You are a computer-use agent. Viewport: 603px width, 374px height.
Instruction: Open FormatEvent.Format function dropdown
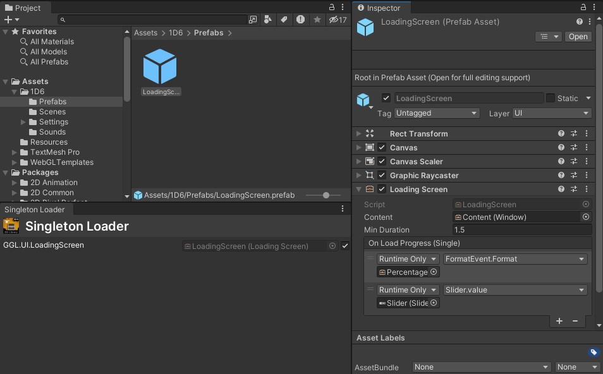[x=515, y=258]
